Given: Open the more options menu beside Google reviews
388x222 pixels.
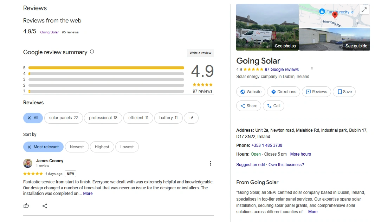Looking at the screenshot, I should click(312, 69).
